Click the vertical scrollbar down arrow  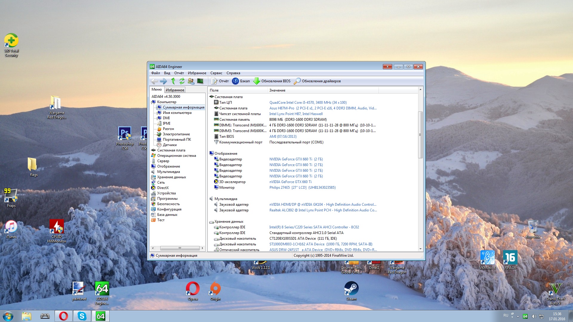pos(420,249)
